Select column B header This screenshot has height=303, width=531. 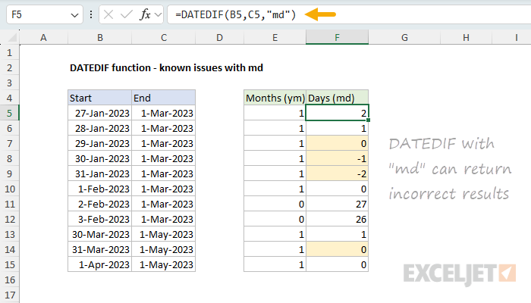100,38
